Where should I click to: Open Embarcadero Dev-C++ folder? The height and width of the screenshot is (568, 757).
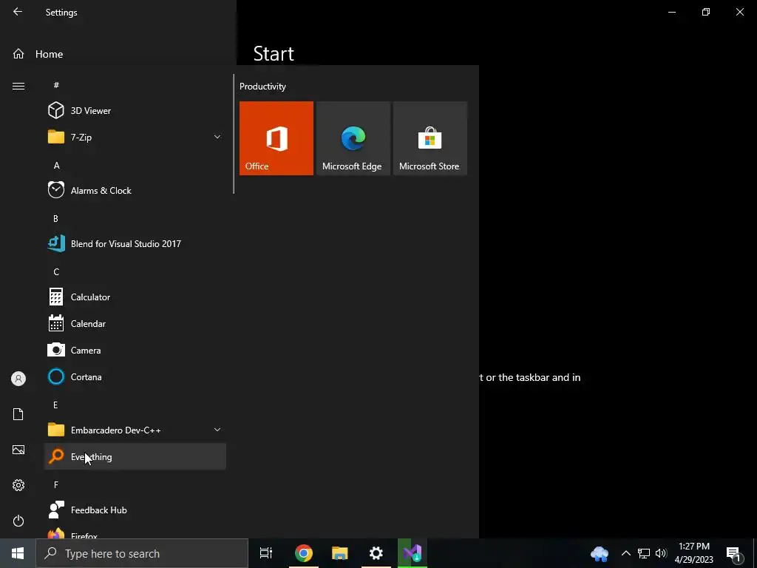(135, 430)
